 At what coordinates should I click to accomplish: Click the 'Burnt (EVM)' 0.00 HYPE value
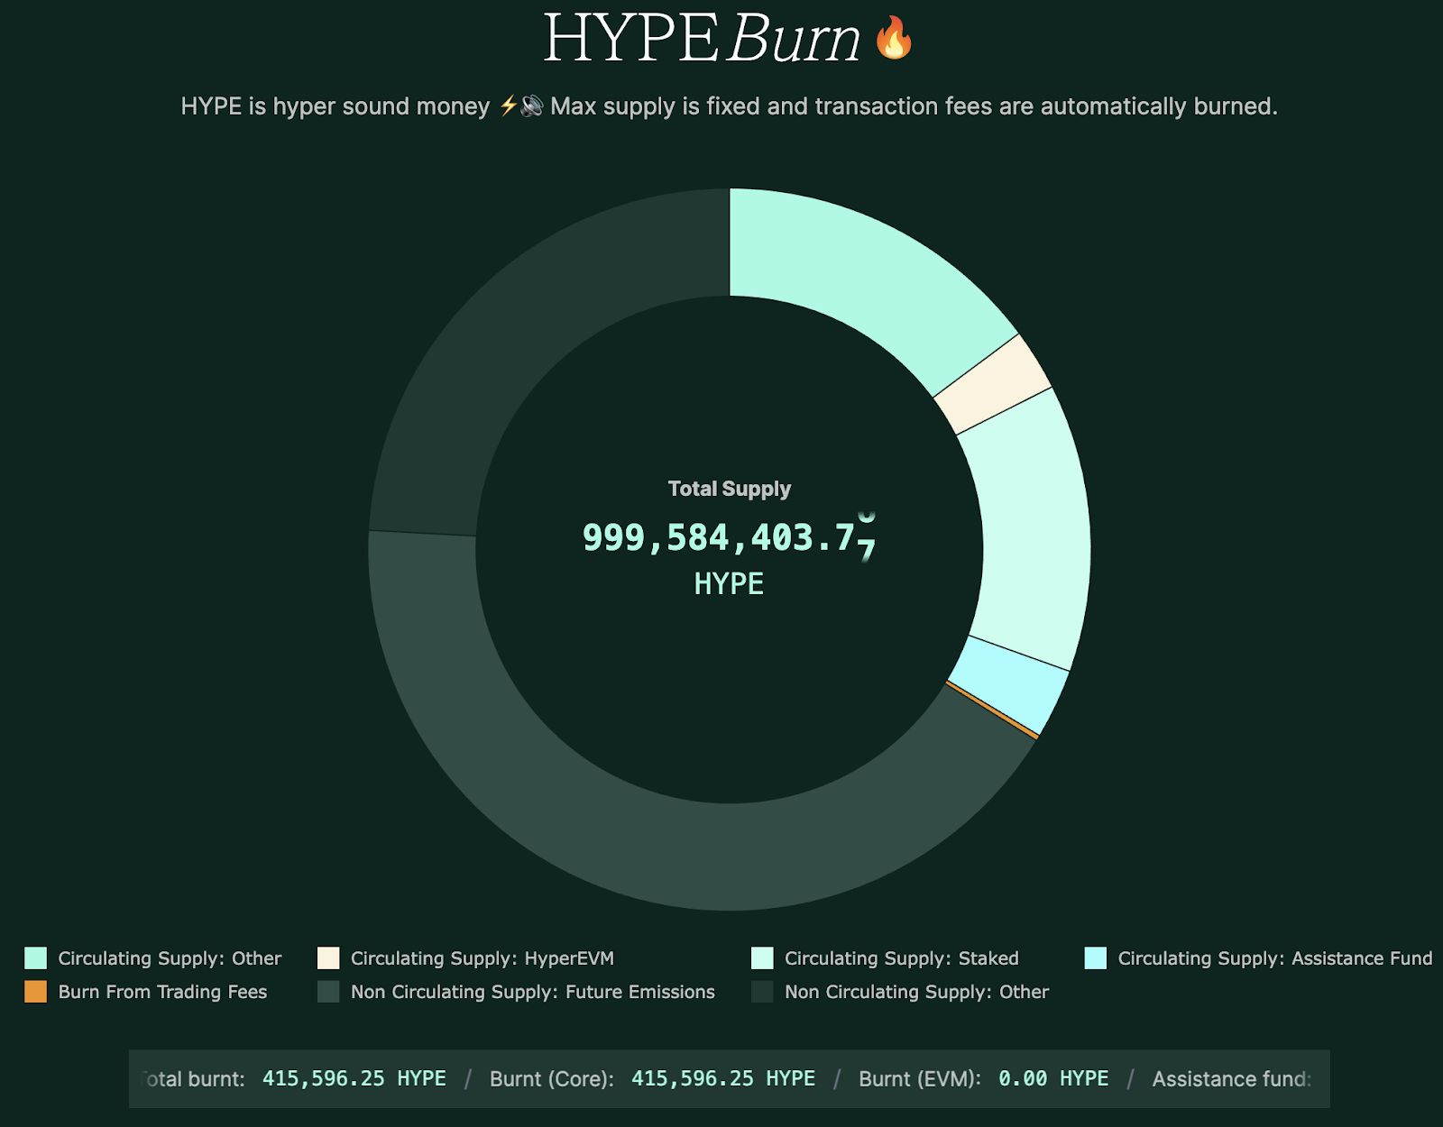pos(1052,1078)
